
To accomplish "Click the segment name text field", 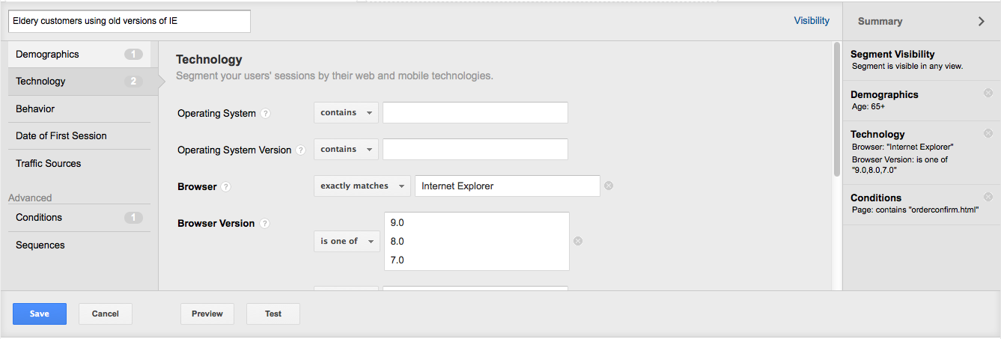I will (129, 22).
